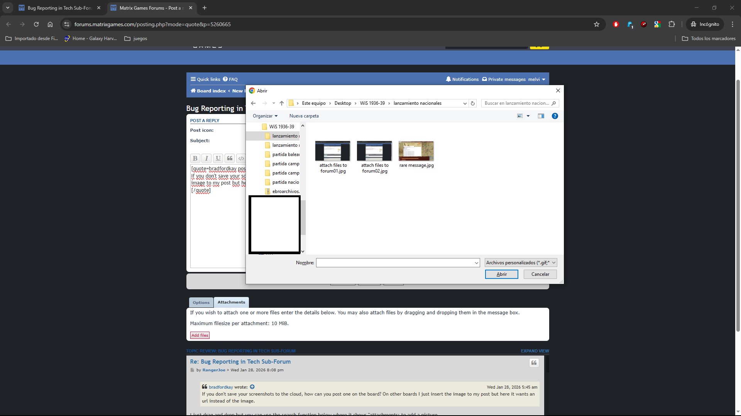Switch to the Attachments tab

pyautogui.click(x=231, y=302)
